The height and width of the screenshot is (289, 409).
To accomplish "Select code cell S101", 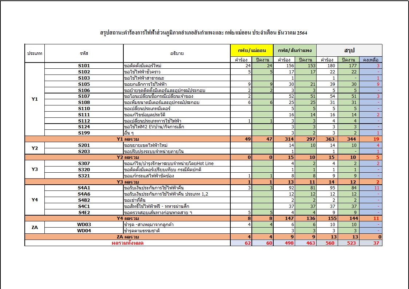I will tap(84, 66).
